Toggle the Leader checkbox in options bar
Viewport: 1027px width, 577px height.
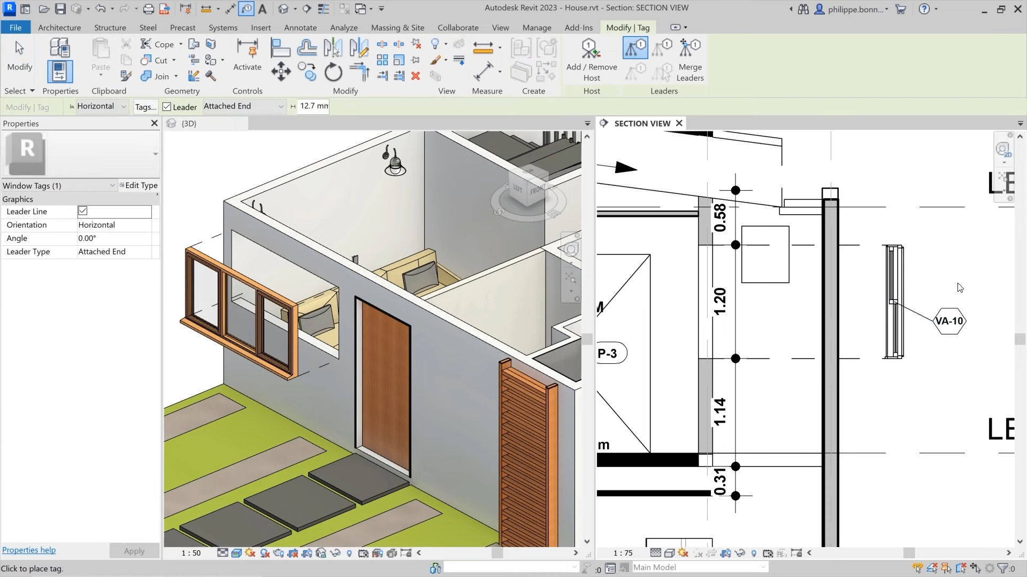pos(167,107)
